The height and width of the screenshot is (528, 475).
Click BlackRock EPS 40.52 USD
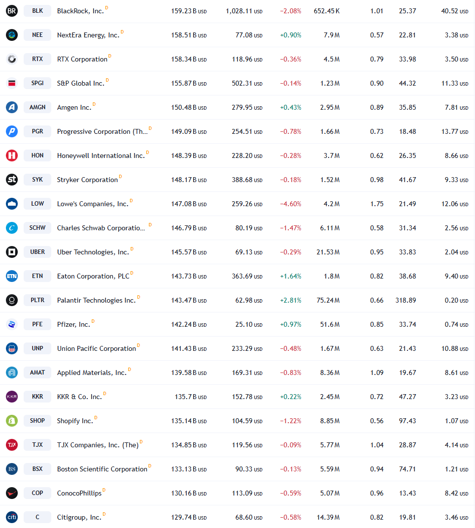tap(455, 11)
